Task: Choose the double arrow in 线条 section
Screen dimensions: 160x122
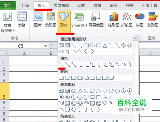Action: tap(74, 65)
